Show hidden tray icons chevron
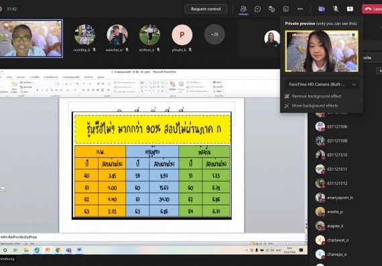 coord(247,250)
